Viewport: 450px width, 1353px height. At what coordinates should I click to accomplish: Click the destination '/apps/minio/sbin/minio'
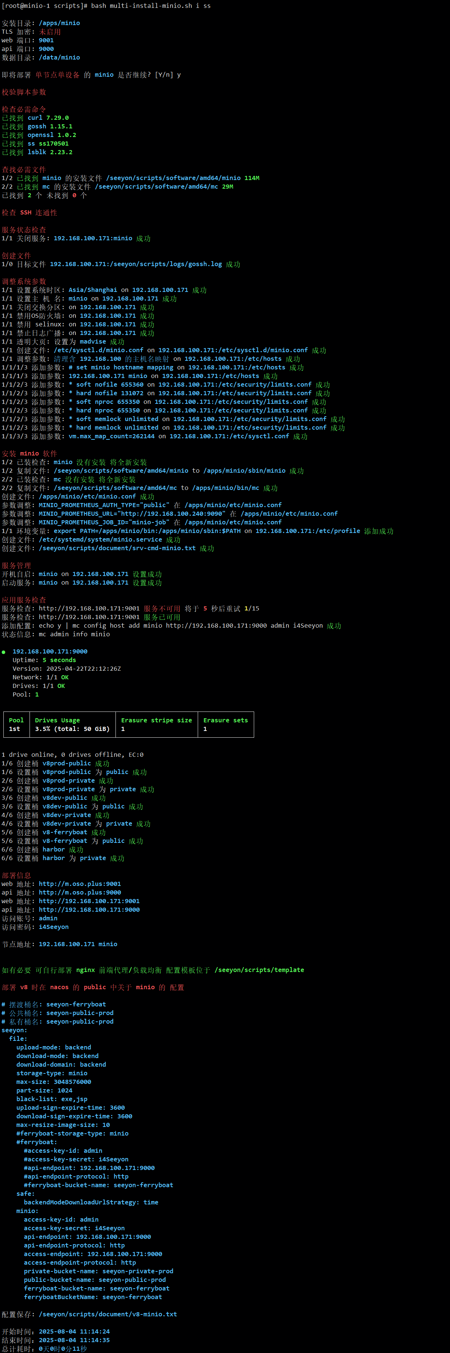tap(244, 470)
